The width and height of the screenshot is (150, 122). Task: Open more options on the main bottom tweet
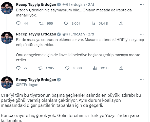tap(142, 80)
